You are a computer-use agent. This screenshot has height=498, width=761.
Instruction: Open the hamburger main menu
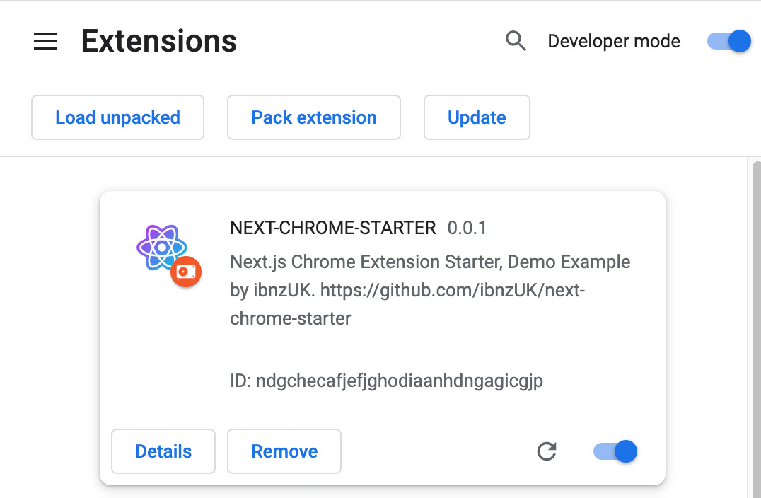(45, 41)
